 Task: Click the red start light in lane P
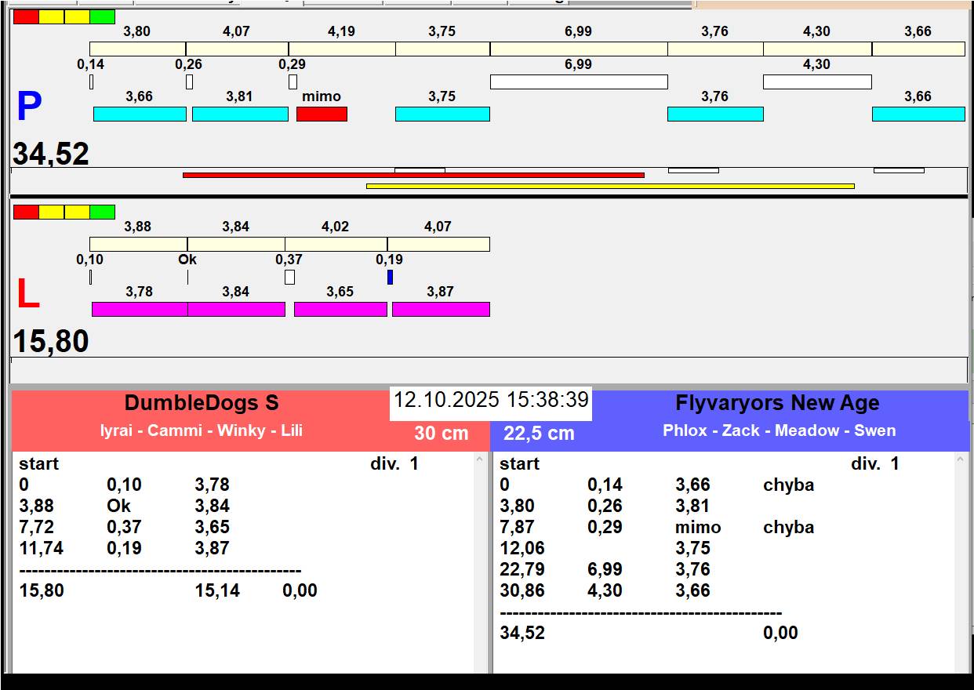26,16
